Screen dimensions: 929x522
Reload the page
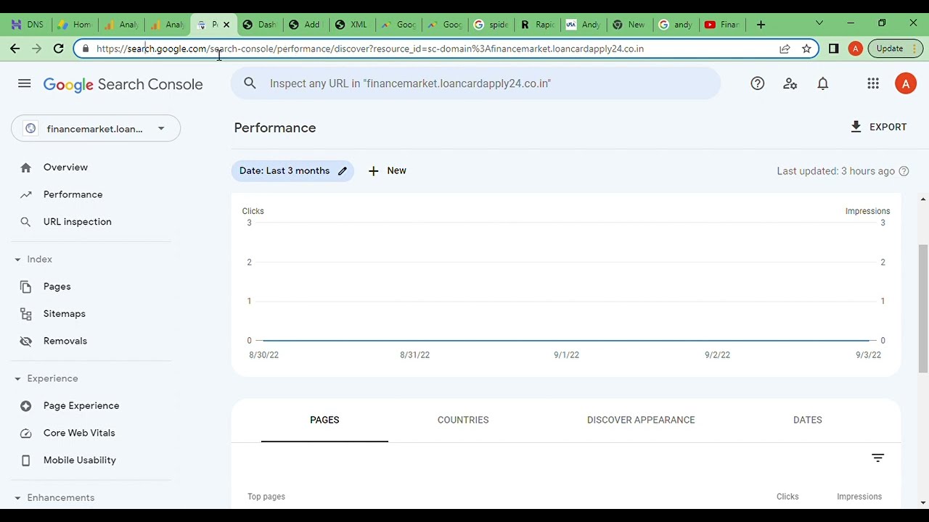click(x=59, y=49)
